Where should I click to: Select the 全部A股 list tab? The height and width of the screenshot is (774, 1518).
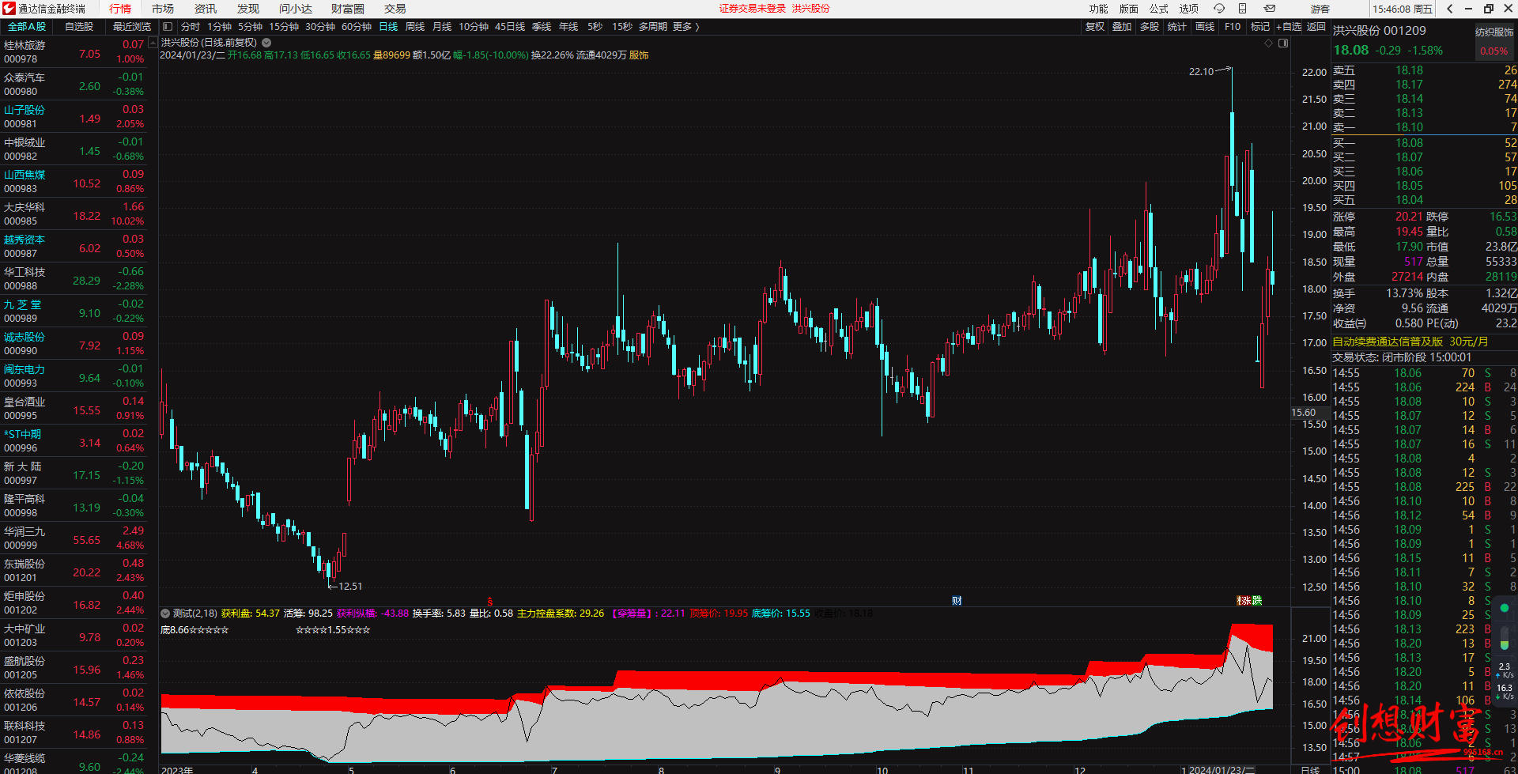tap(27, 27)
